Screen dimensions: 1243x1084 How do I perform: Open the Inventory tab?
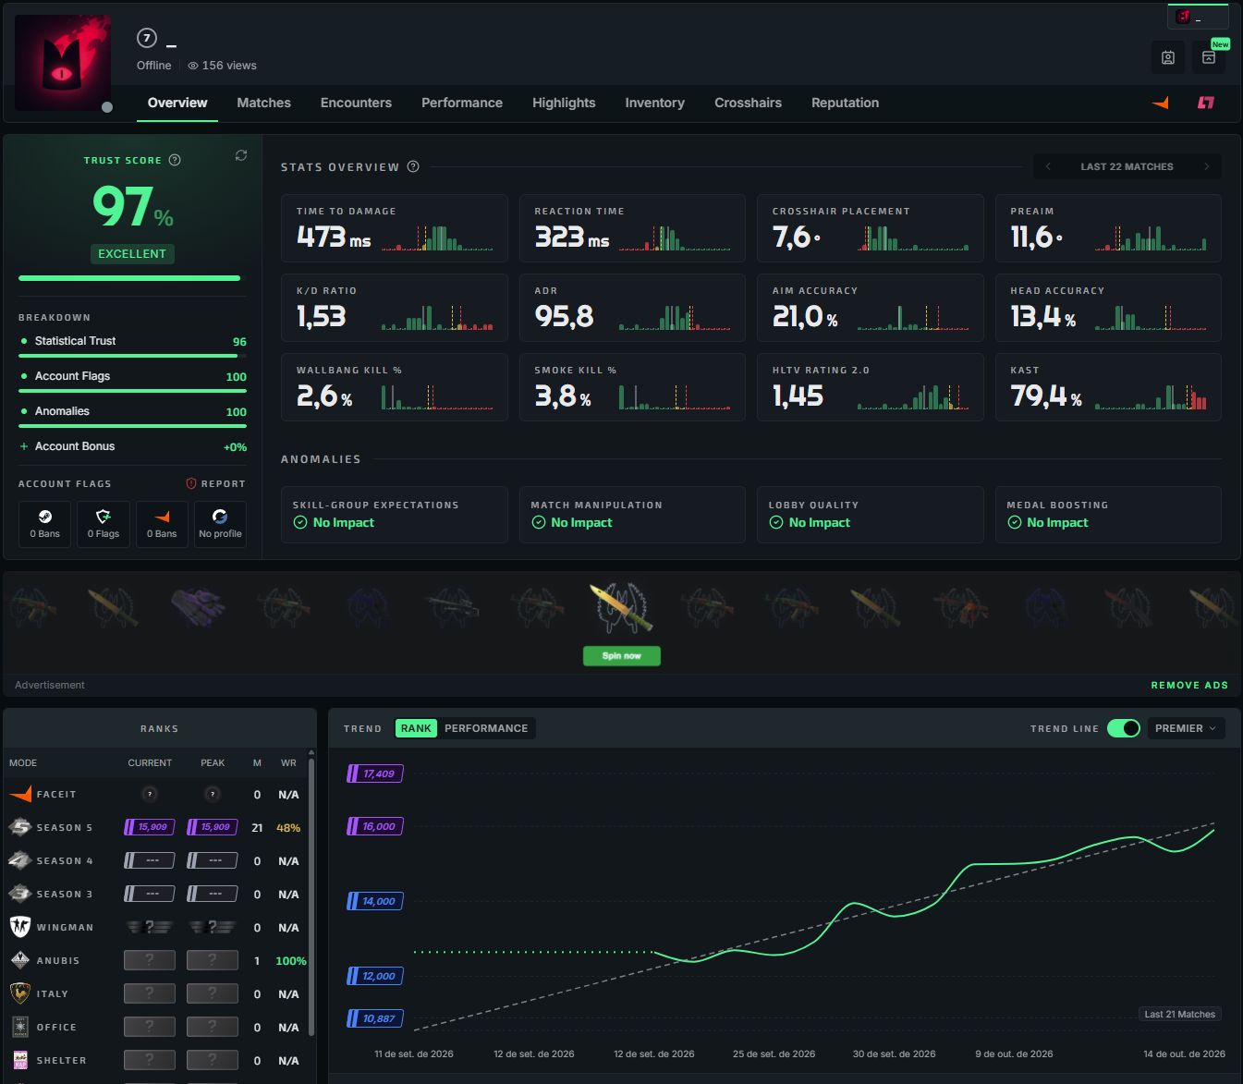(x=654, y=103)
